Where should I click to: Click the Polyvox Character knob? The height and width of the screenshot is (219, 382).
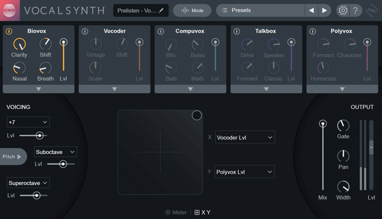[x=350, y=45]
